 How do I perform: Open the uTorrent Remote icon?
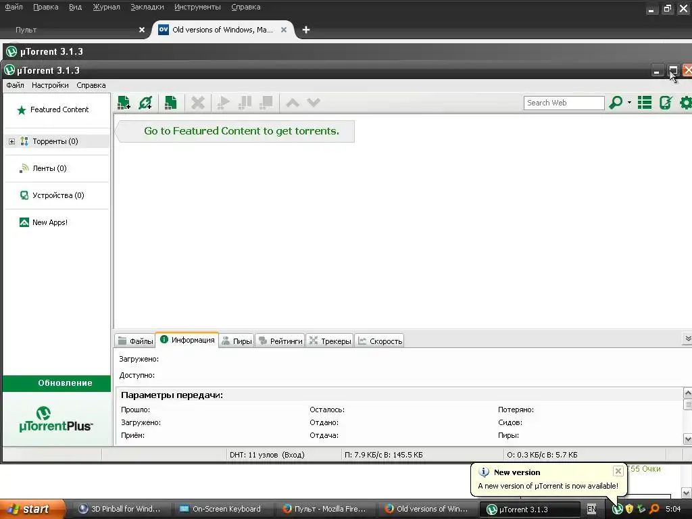coord(666,103)
